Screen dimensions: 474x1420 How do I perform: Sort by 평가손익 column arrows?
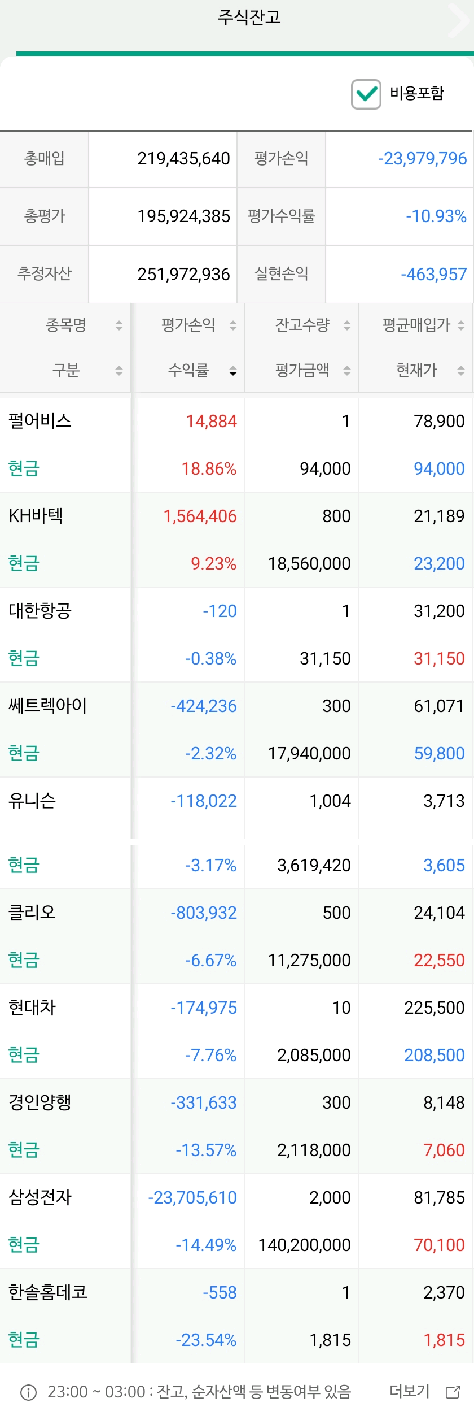coord(233,325)
